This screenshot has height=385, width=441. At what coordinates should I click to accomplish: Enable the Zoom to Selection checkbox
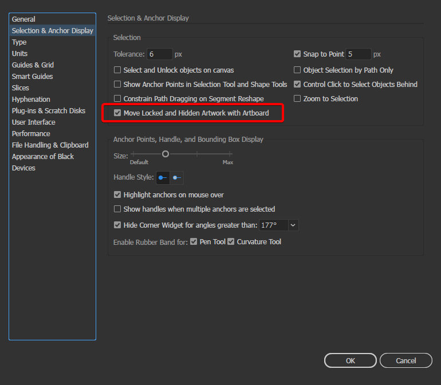point(297,98)
